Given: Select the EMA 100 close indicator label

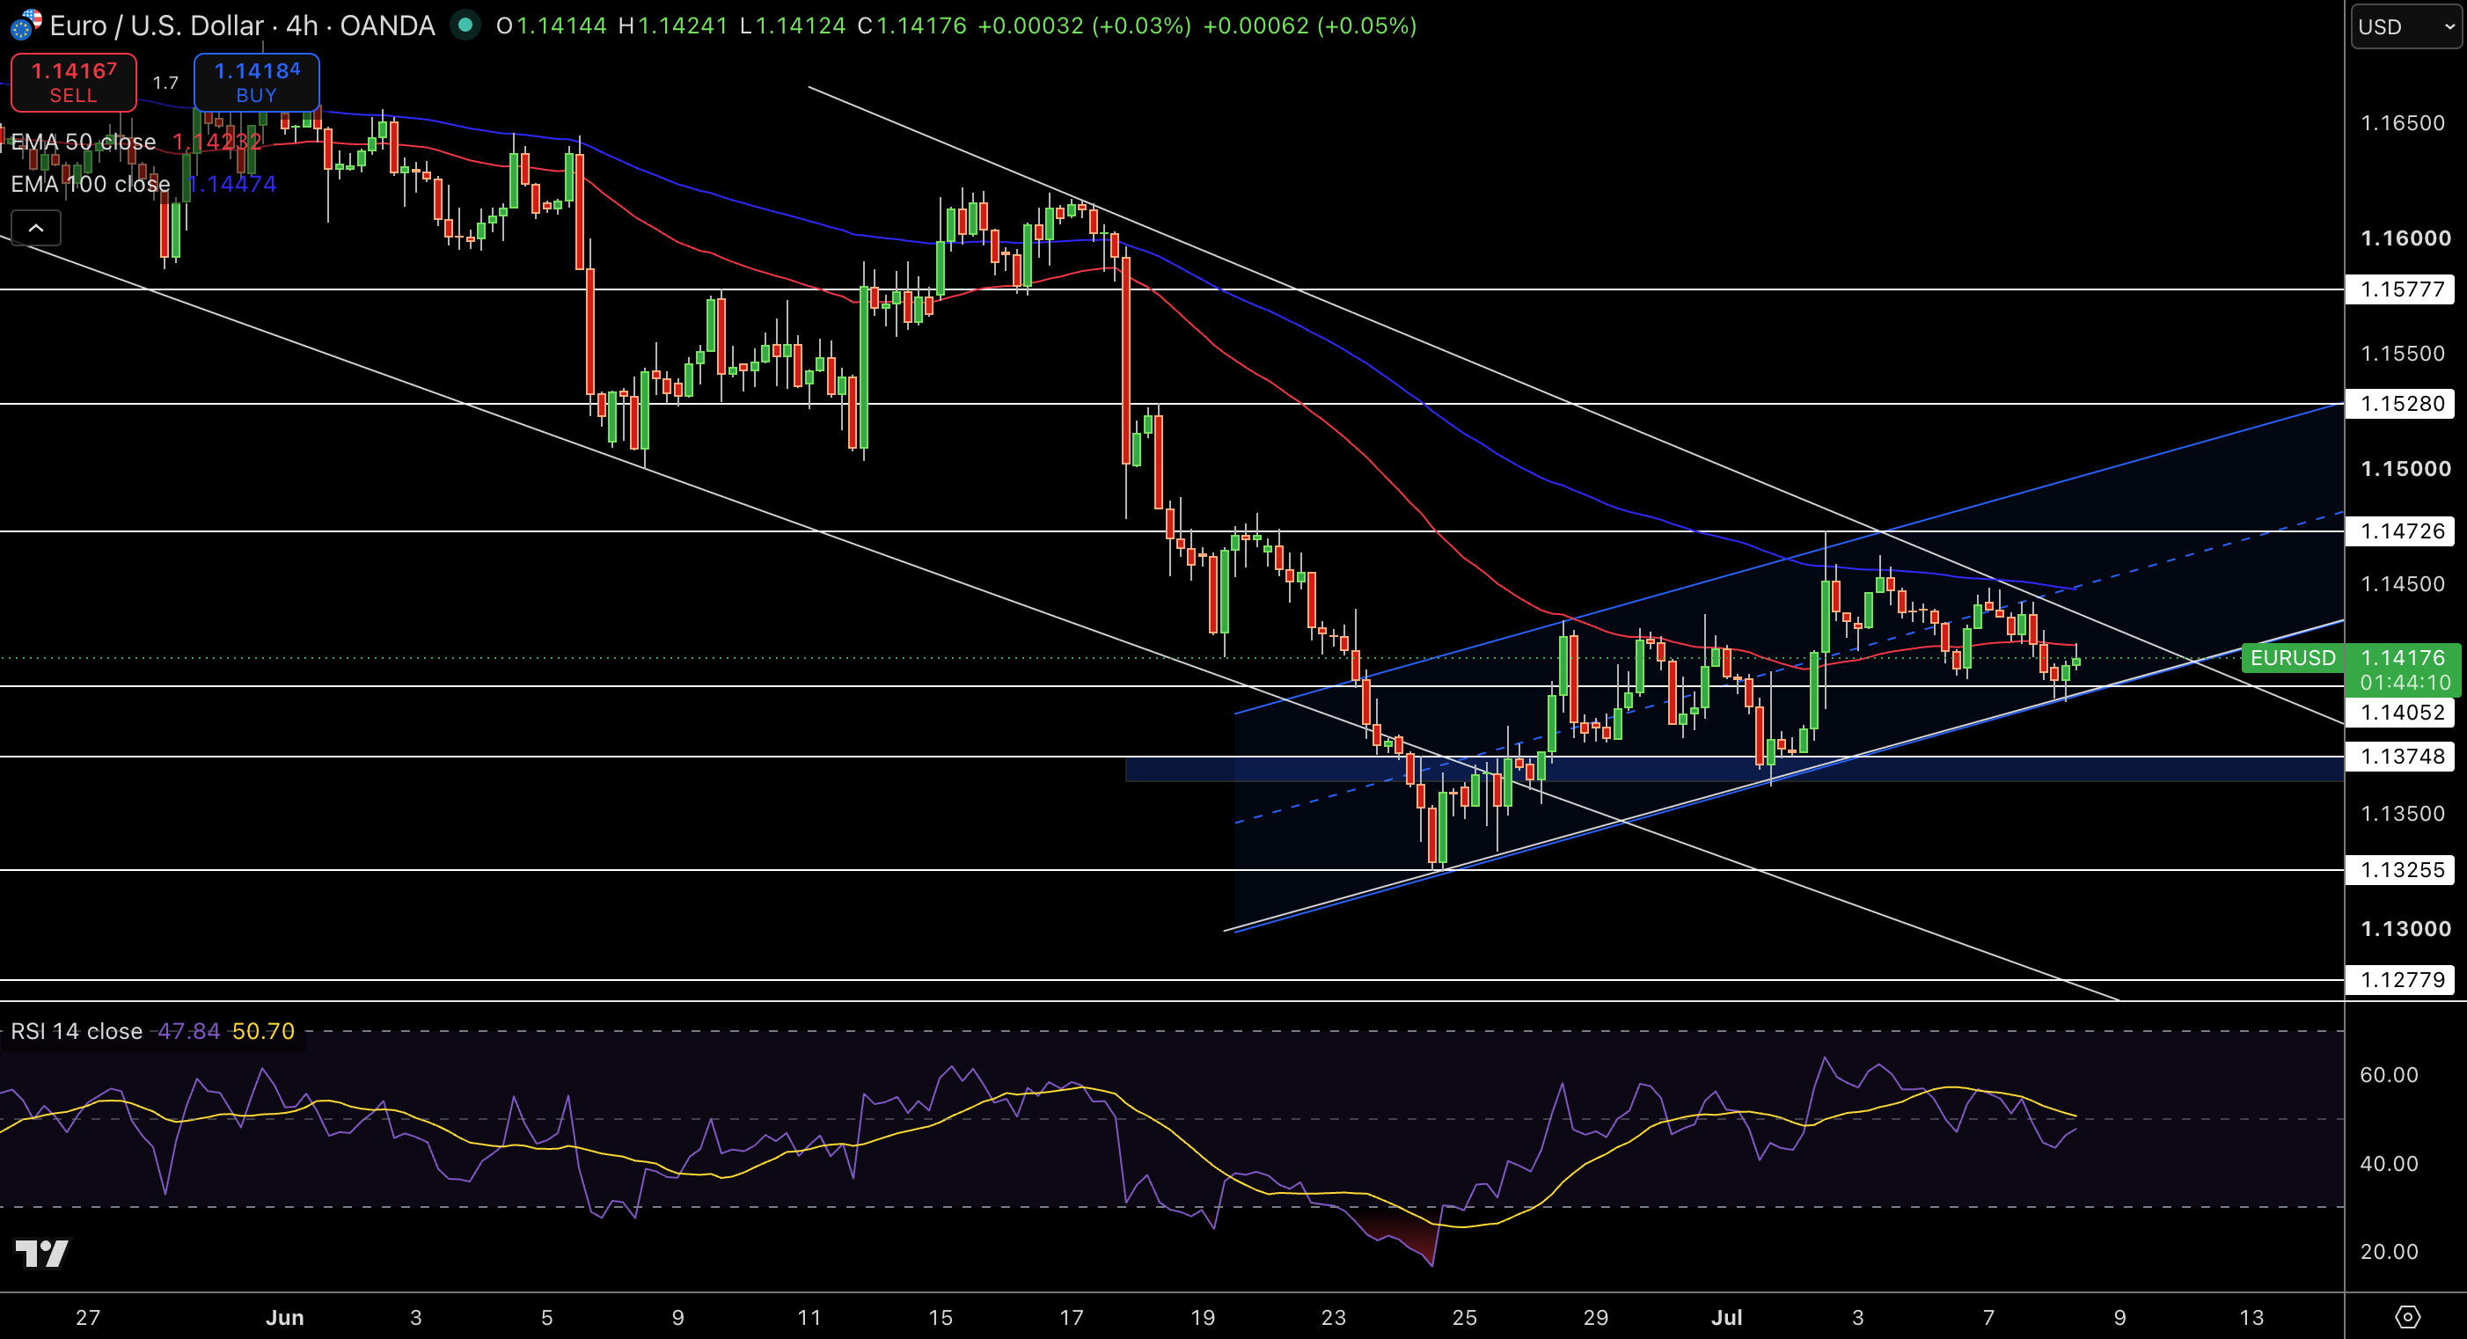Looking at the screenshot, I should point(91,184).
